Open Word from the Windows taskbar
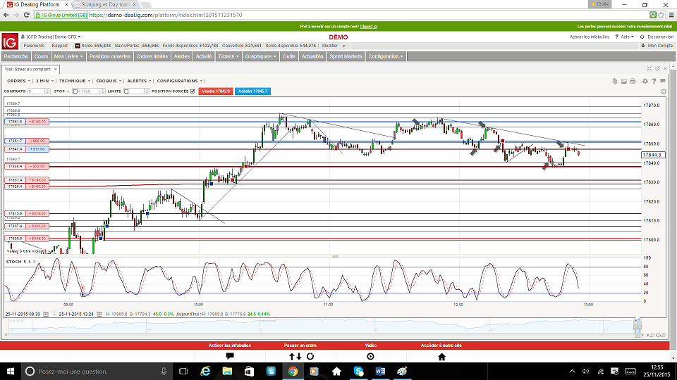Image resolution: width=677 pixels, height=380 pixels. tap(380, 371)
